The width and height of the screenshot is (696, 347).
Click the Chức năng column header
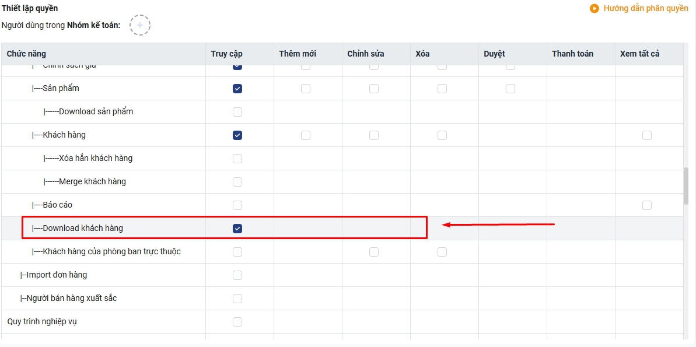pyautogui.click(x=26, y=54)
